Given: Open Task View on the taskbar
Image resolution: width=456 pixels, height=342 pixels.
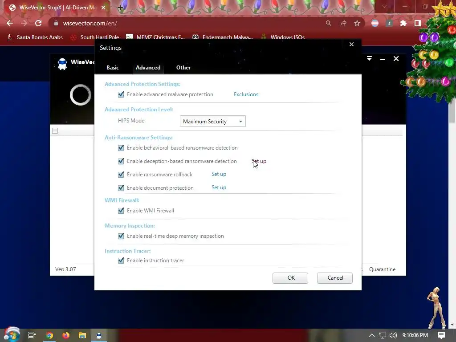Looking at the screenshot, I should click(x=32, y=335).
